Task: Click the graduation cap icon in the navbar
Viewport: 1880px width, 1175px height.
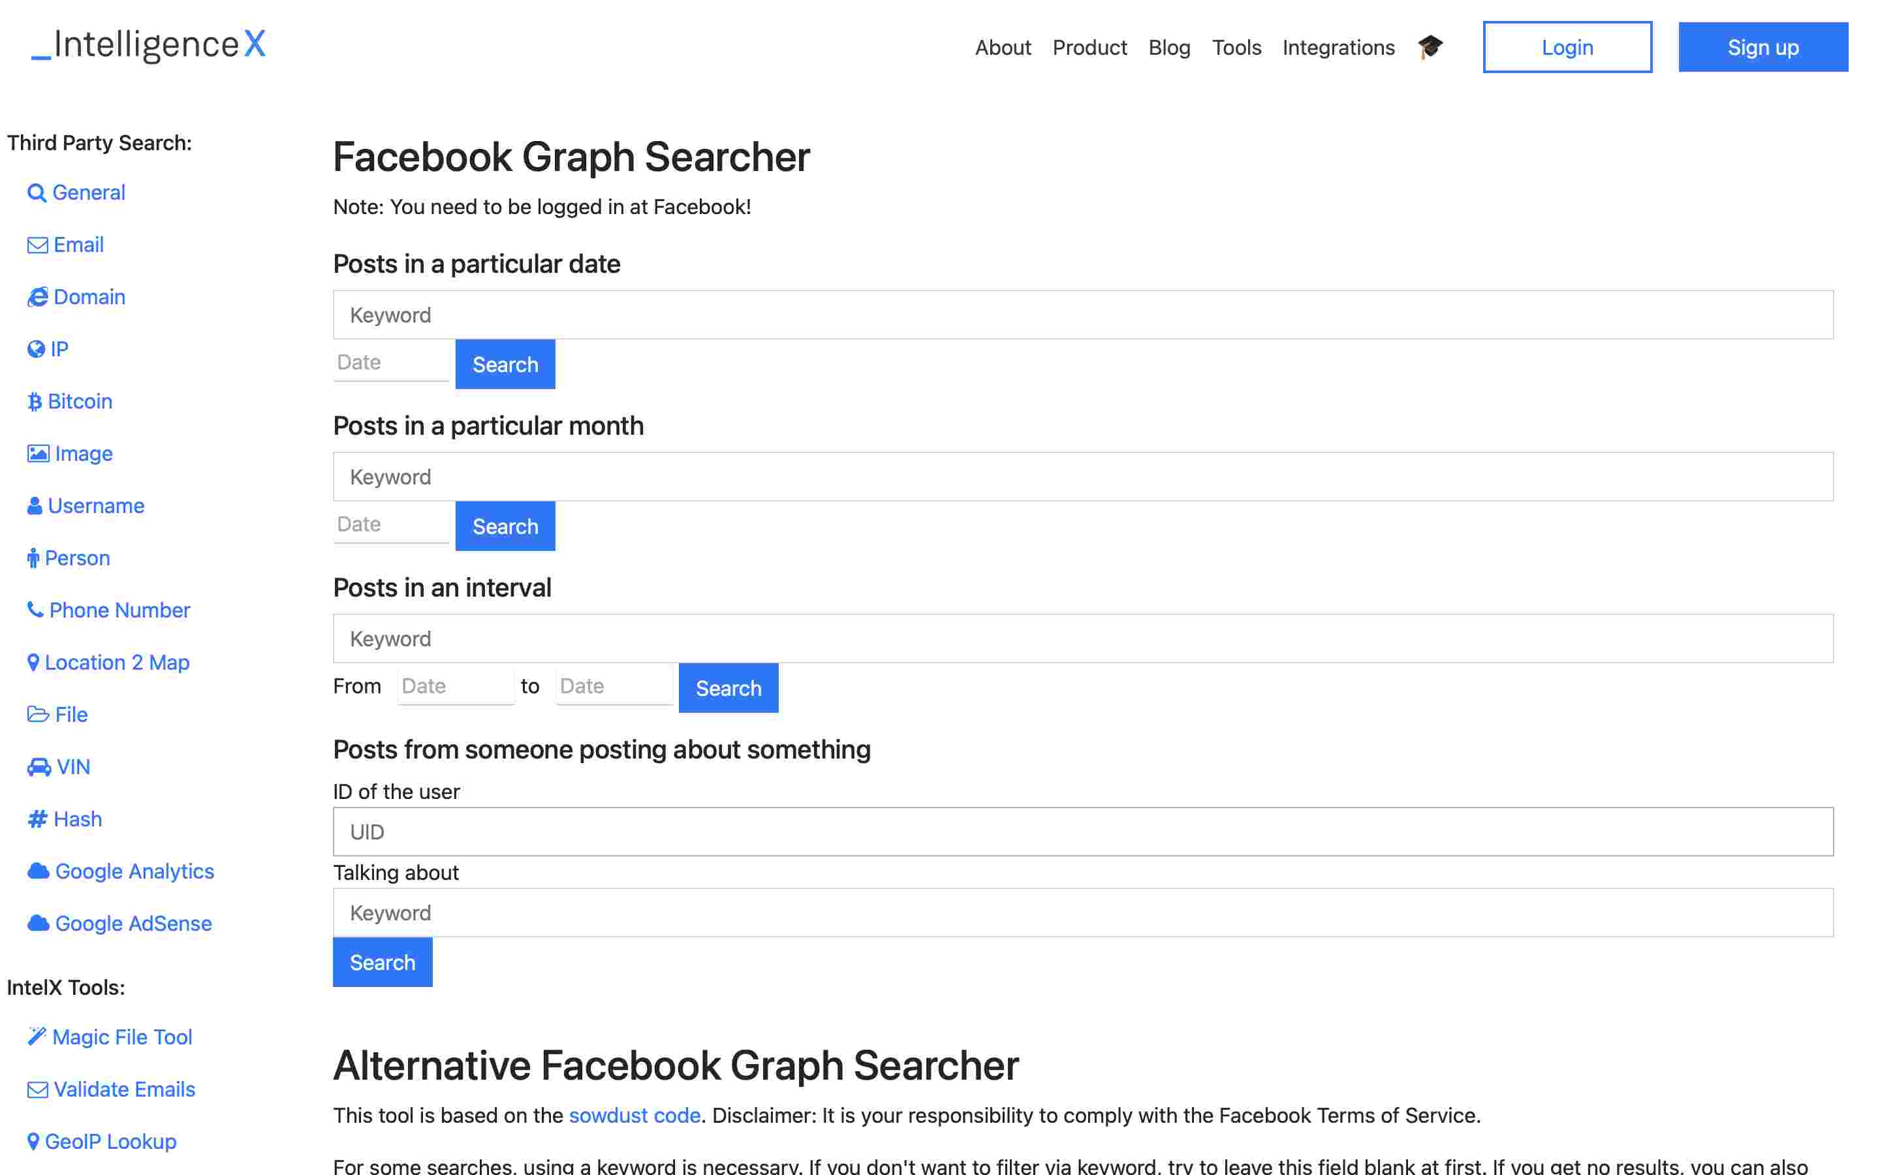Action: coord(1430,48)
